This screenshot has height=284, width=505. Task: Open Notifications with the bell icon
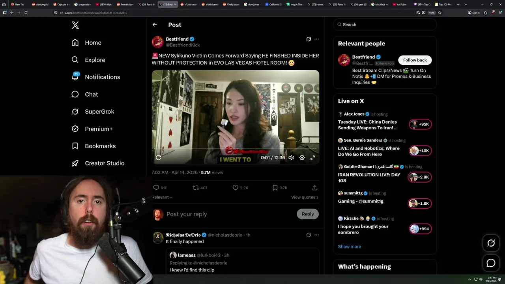tap(95, 77)
